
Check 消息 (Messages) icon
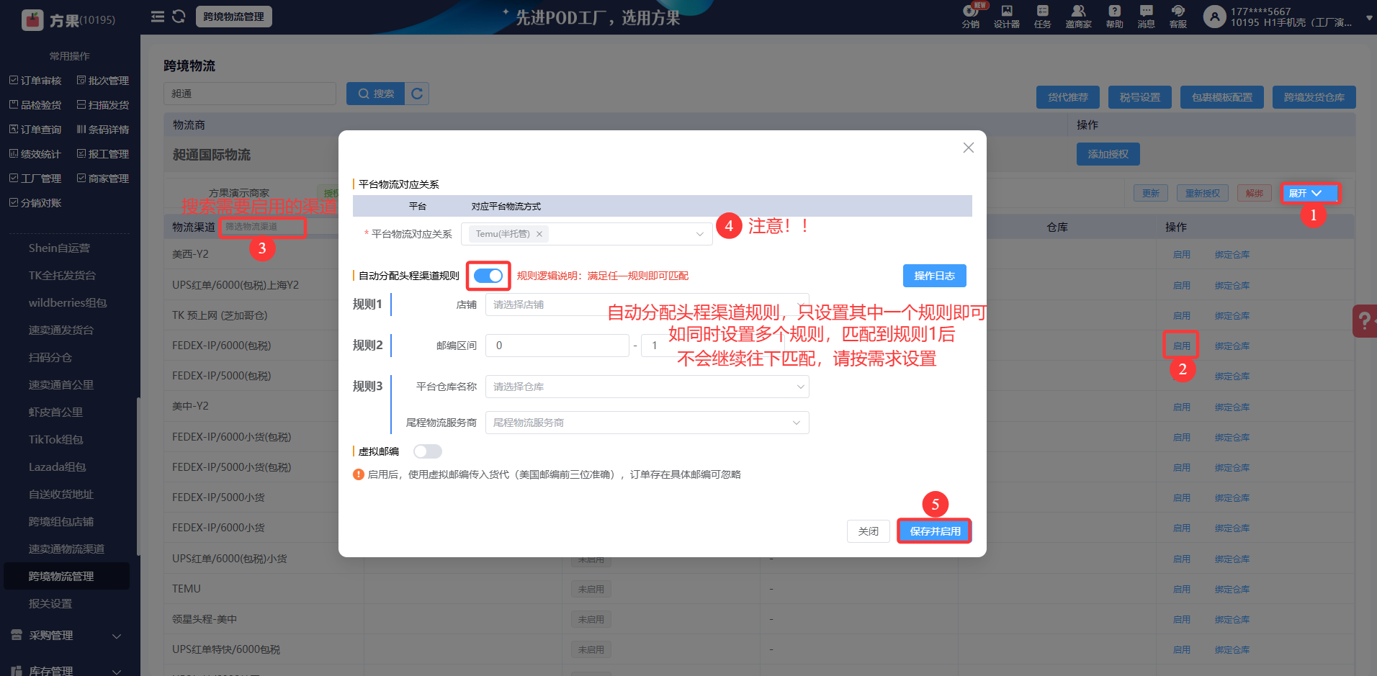pos(1146,16)
